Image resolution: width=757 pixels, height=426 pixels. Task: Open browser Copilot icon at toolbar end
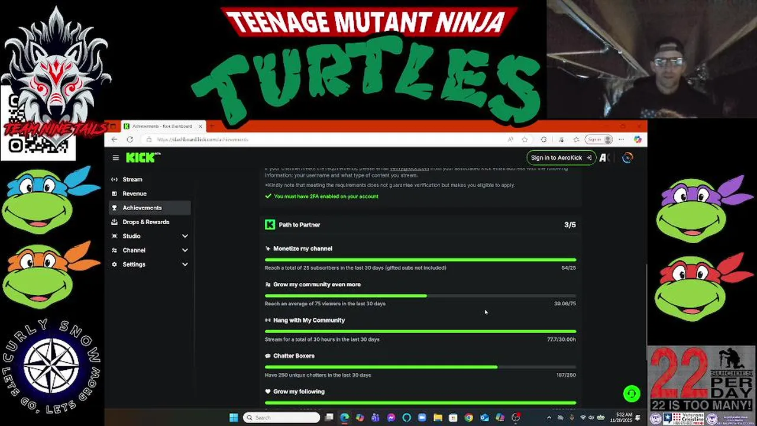[638, 140]
